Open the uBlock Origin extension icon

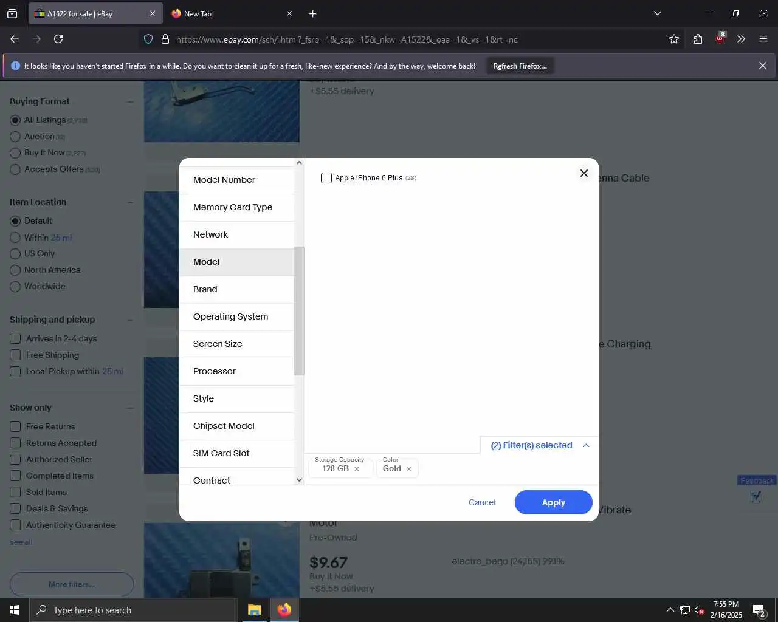click(x=720, y=38)
